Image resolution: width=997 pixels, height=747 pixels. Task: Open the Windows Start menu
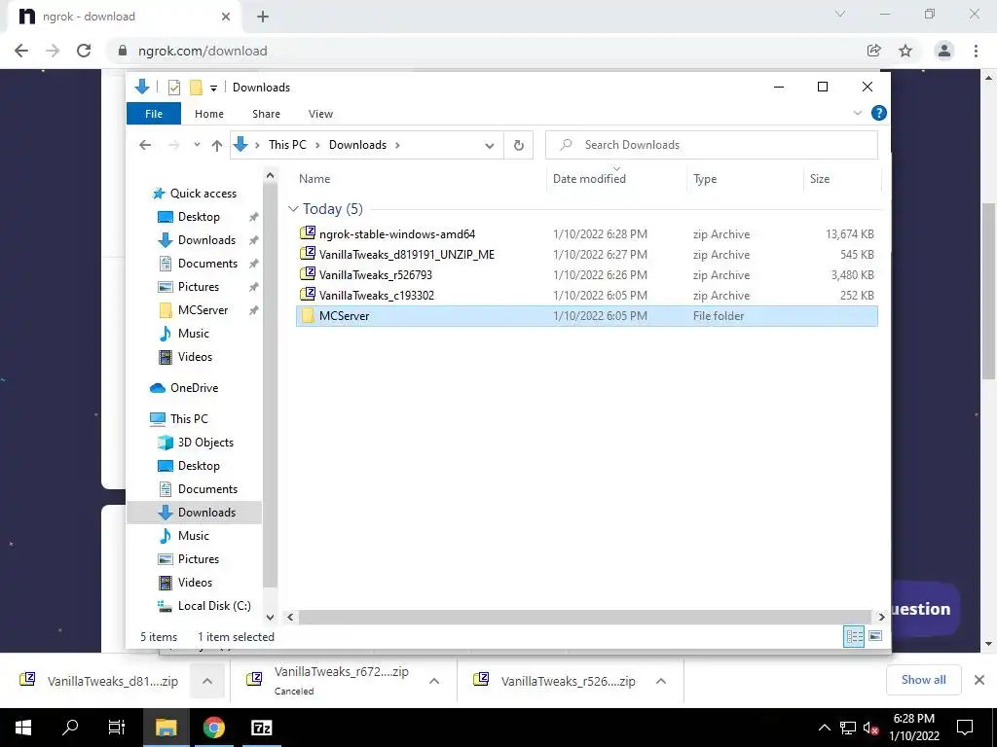pos(23,728)
